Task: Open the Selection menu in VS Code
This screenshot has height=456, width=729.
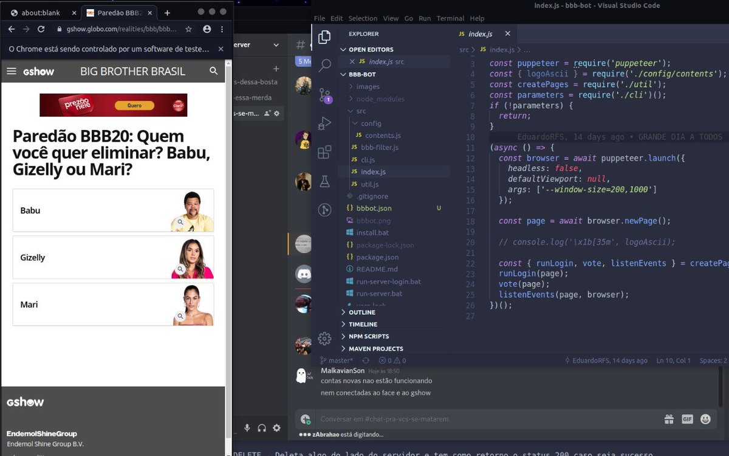Action: point(363,18)
